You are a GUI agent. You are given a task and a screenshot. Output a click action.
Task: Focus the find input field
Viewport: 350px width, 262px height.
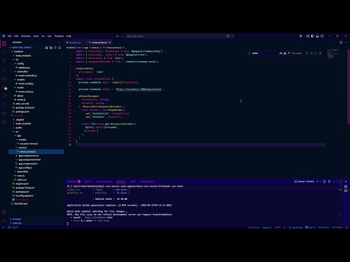click(x=265, y=53)
